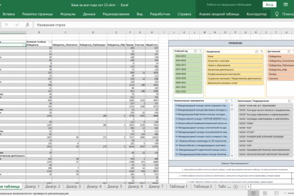Open the Разработчик ribbon tab
This screenshot has height=196, width=294.
point(160,14)
